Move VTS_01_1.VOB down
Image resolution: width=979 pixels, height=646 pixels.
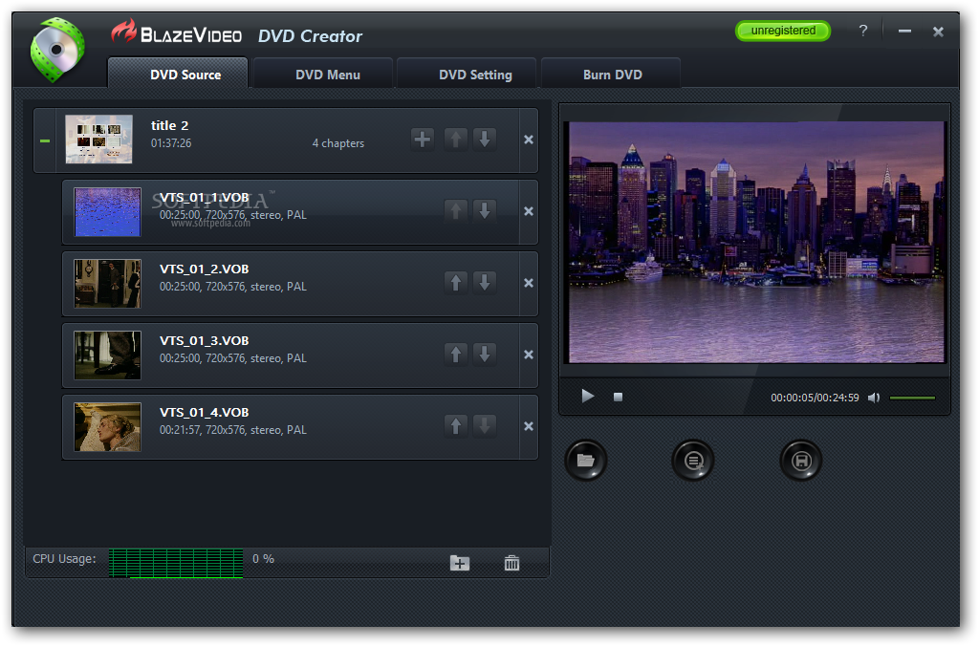485,211
